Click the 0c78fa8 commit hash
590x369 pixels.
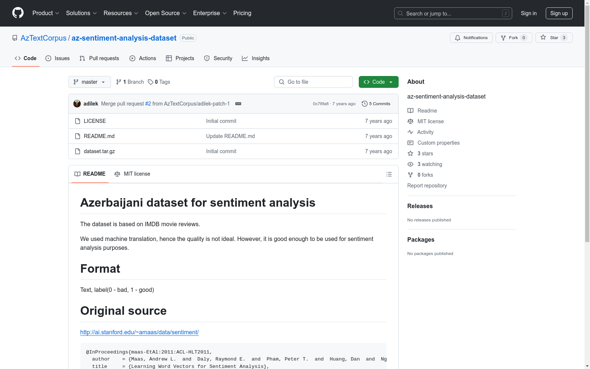click(x=321, y=104)
